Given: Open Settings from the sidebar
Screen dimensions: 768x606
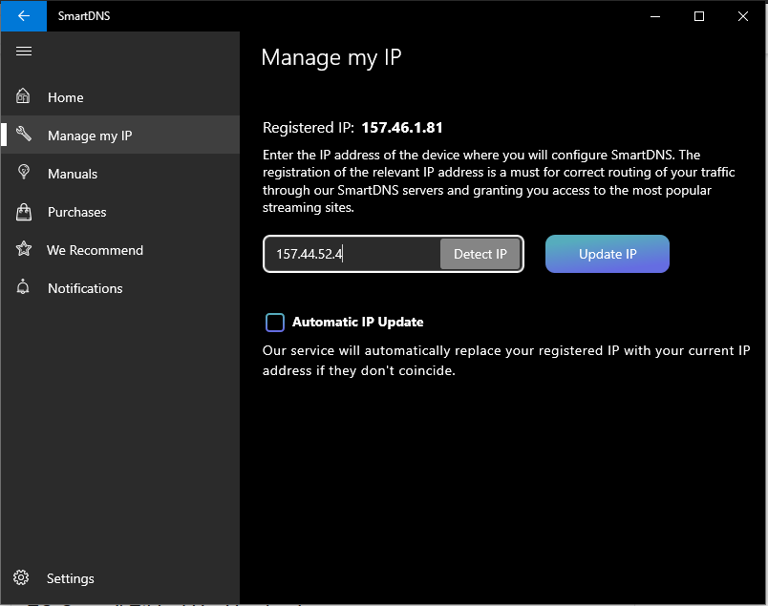Looking at the screenshot, I should [120, 578].
